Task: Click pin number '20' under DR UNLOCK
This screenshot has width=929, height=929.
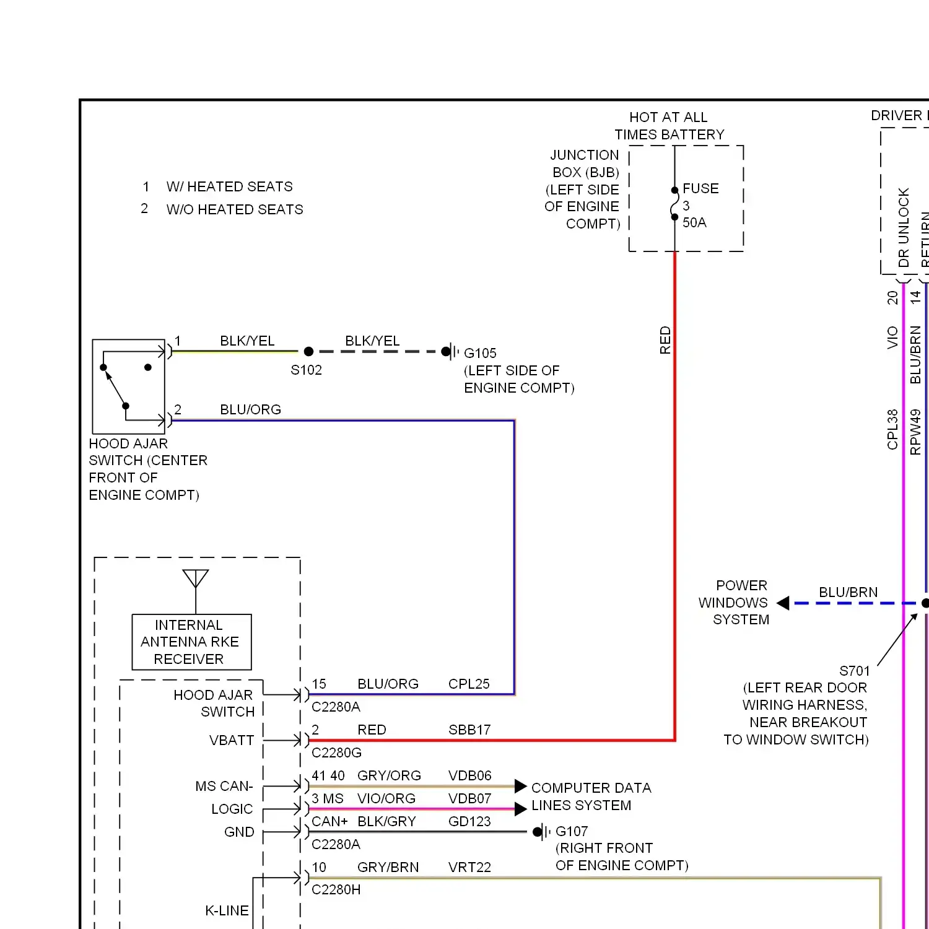Action: (x=892, y=297)
